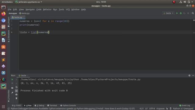Click the Run with Coverage toolbar icon
The image size is (195, 110).
[x=184, y=13]
